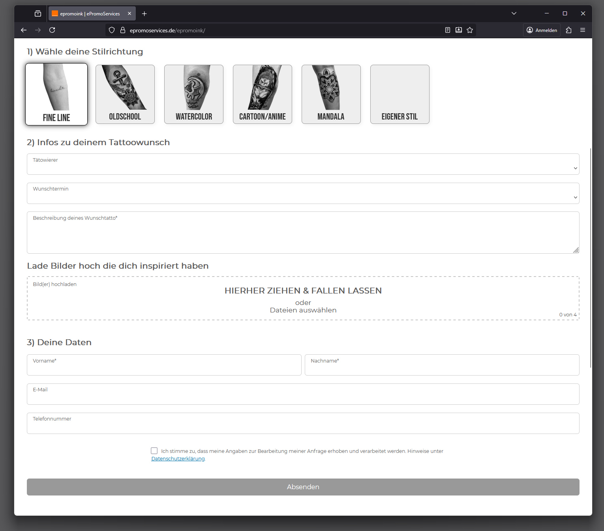The image size is (604, 531).
Task: Open reader view icon in address bar
Action: click(x=447, y=30)
